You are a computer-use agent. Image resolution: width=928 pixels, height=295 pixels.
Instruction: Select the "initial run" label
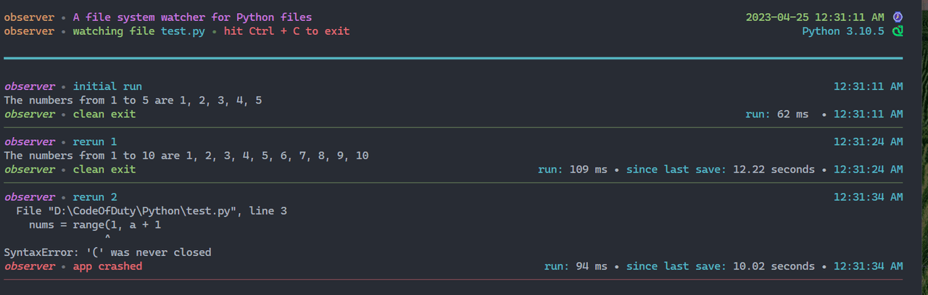[x=107, y=86]
